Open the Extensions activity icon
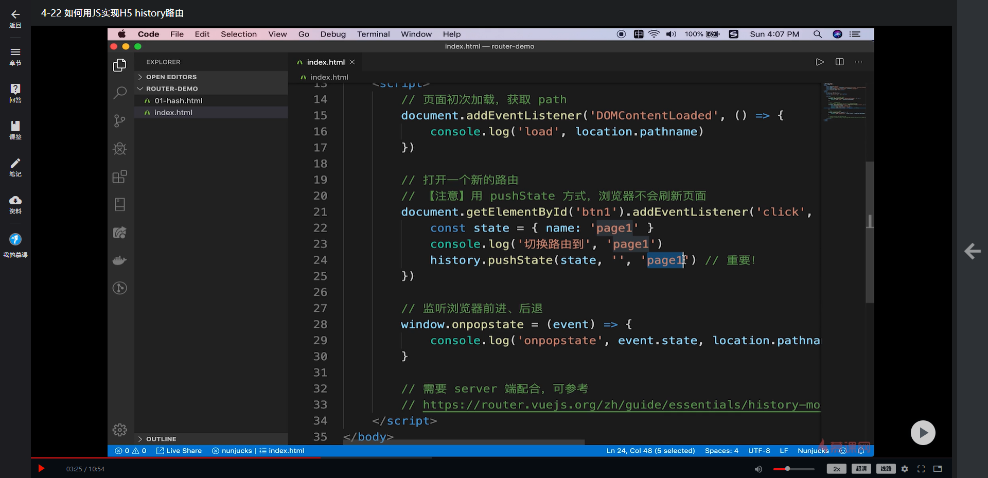This screenshot has height=478, width=988. [x=119, y=176]
